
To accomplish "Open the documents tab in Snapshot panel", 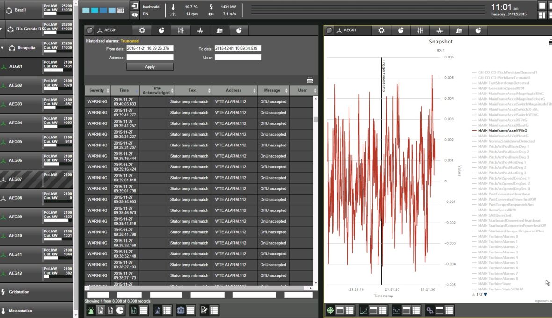I will (459, 30).
